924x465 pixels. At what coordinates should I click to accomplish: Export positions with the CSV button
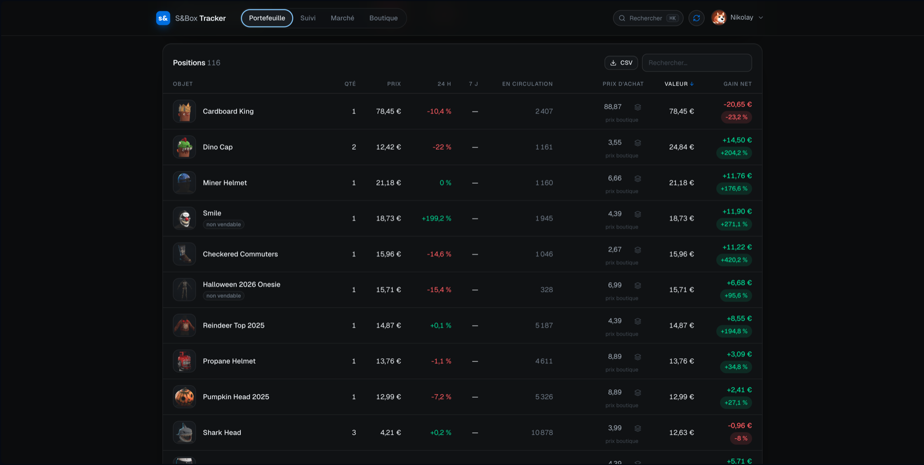(621, 63)
